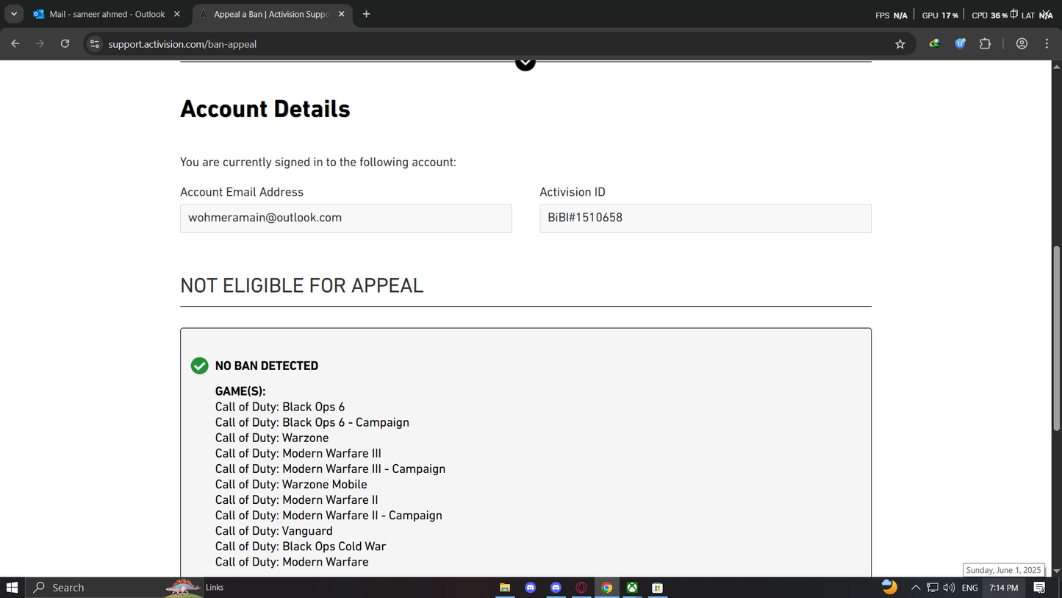Viewport: 1062px width, 598px height.
Task: Click Call of Duty: Black Ops Cold War
Action: click(x=301, y=546)
